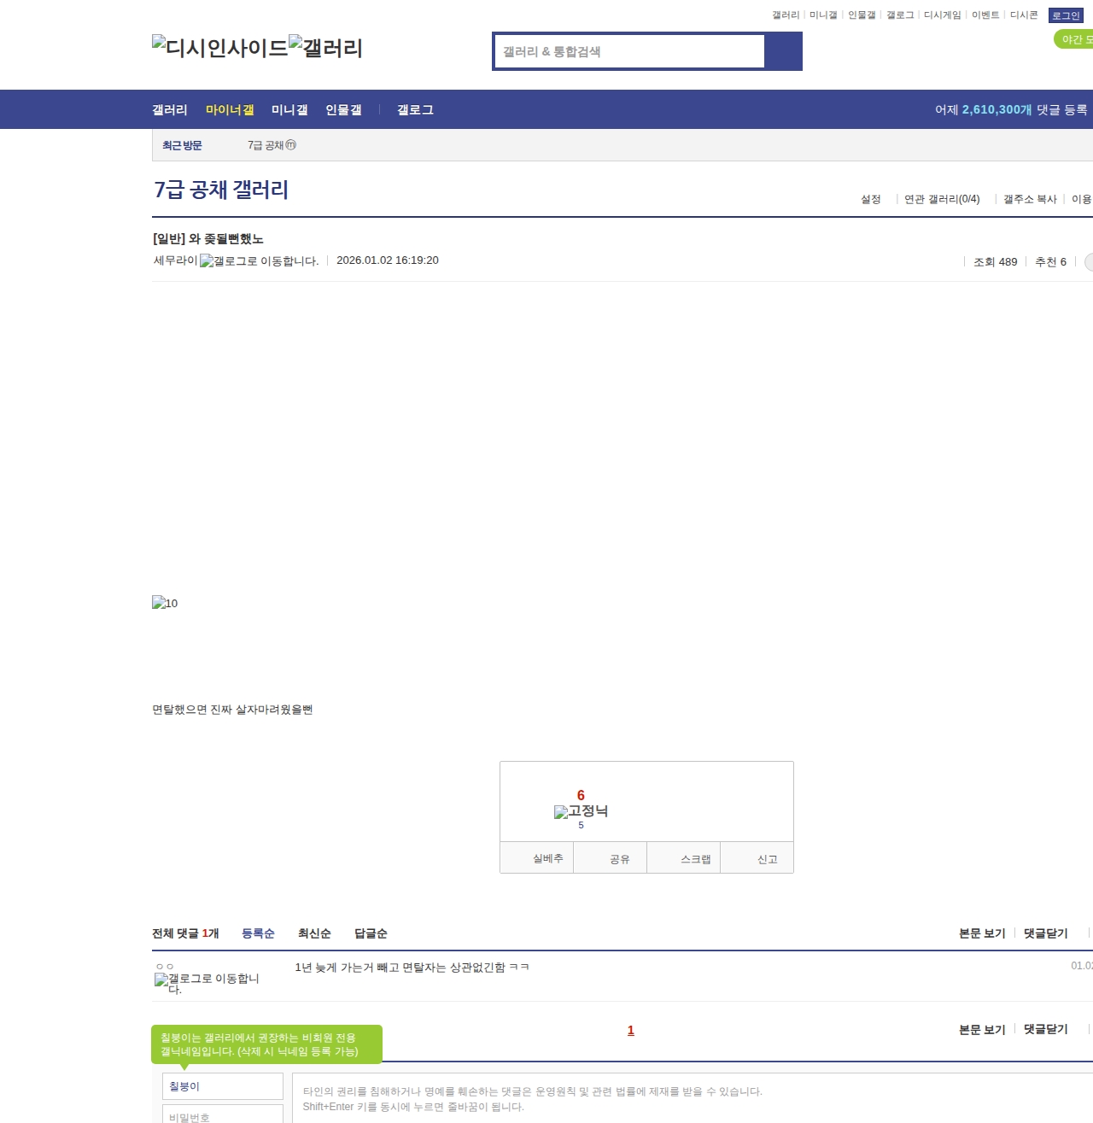Image resolution: width=1093 pixels, height=1123 pixels.
Task: Open the 디시콘 top link
Action: (x=1024, y=15)
